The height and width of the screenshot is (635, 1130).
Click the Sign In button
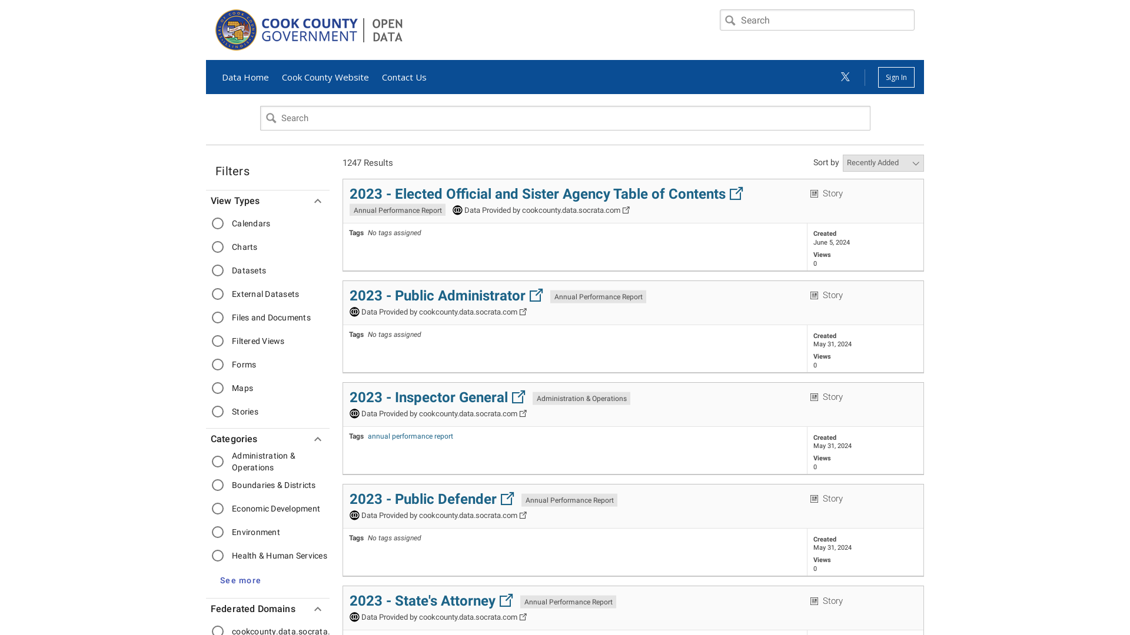click(896, 77)
